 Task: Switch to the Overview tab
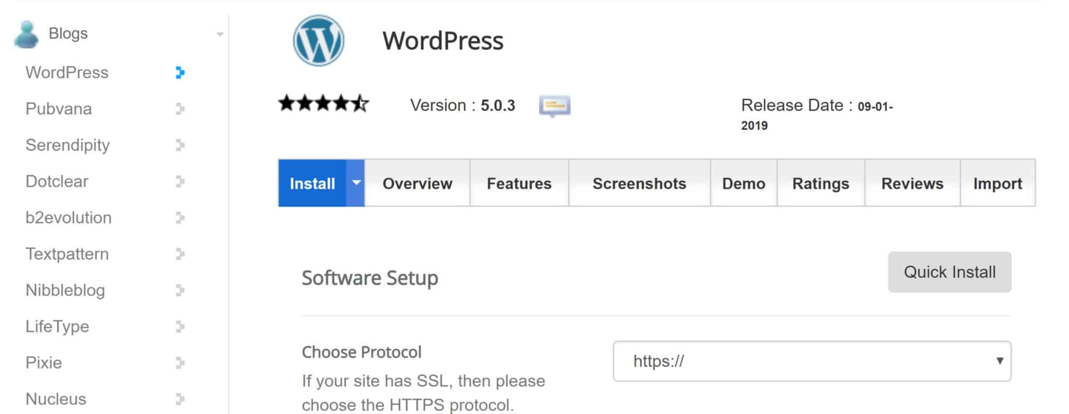417,183
